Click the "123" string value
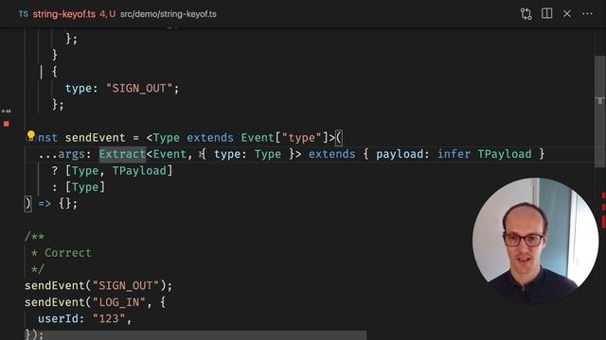Screen dimensions: 606x340 109,319
